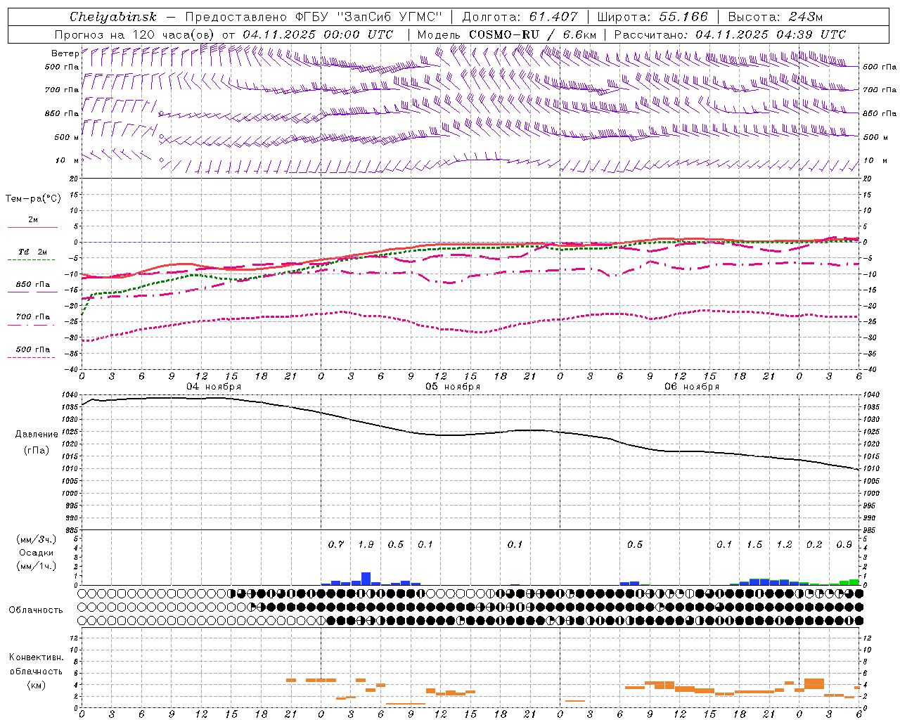Click the Рассчитано: 04.11.2025 04:39 UTC timestamp
Screen dimensions: 900x720
[730, 34]
